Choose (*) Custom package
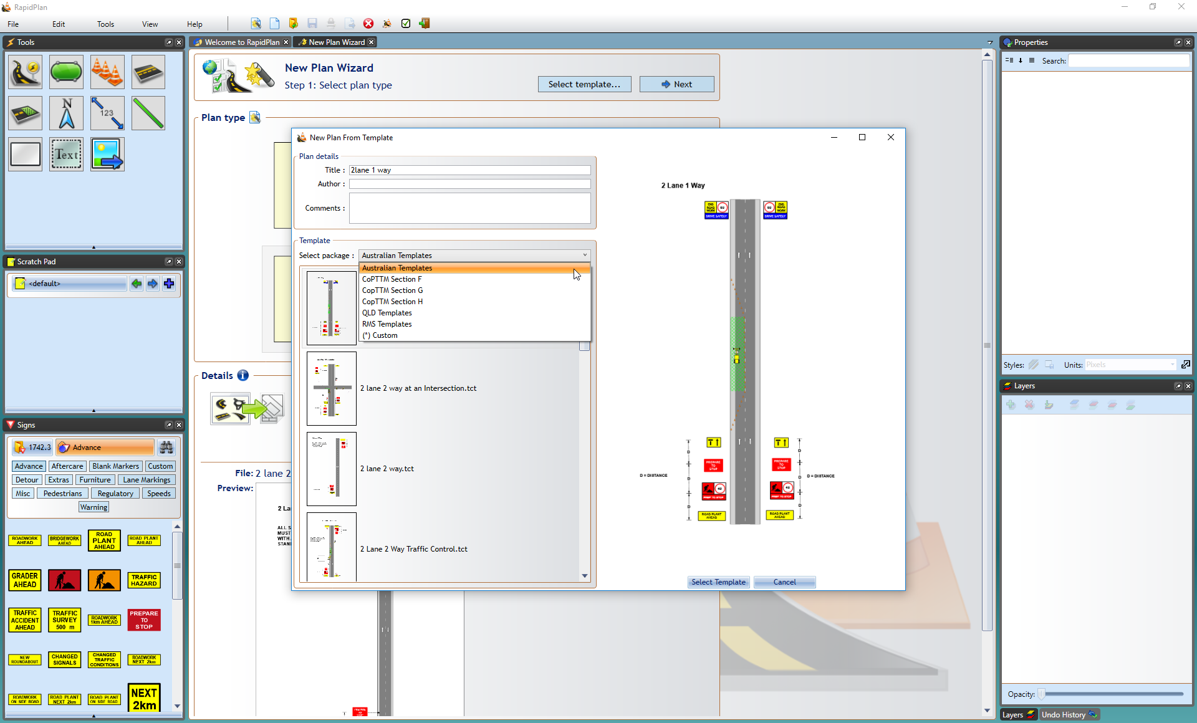Viewport: 1197px width, 723px height. (474, 335)
